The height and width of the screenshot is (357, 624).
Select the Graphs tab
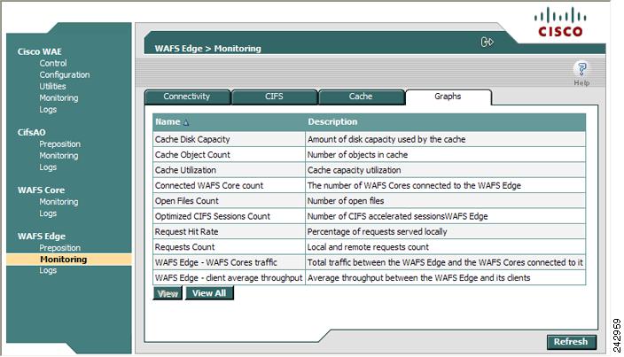[448, 97]
